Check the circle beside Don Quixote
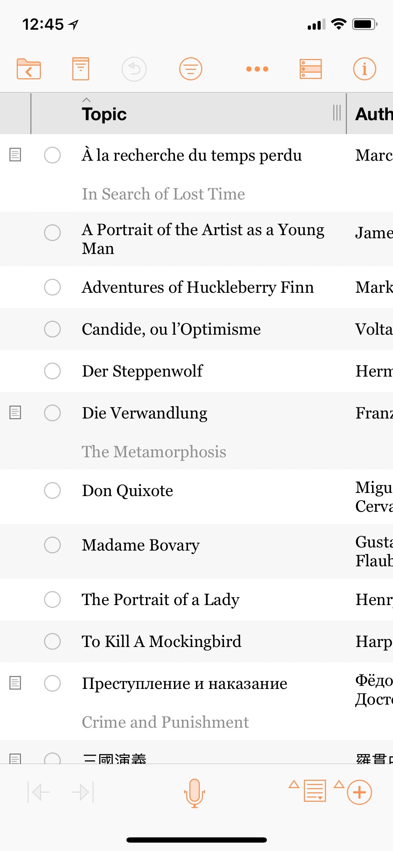This screenshot has height=851, width=393. coord(52,490)
